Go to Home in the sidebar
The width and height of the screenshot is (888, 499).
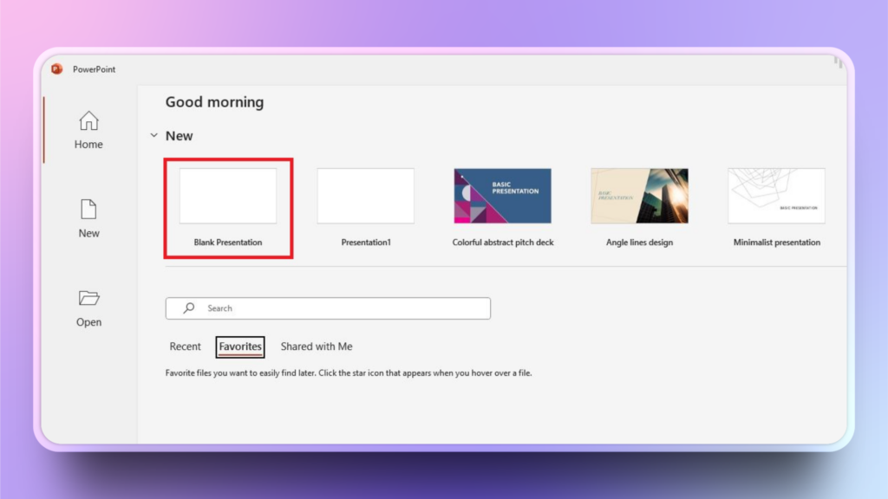pos(88,130)
